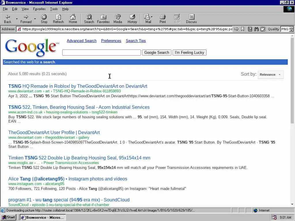This screenshot has height=221, width=295.
Task: Open the Media toolbar pane
Action: pos(118,19)
